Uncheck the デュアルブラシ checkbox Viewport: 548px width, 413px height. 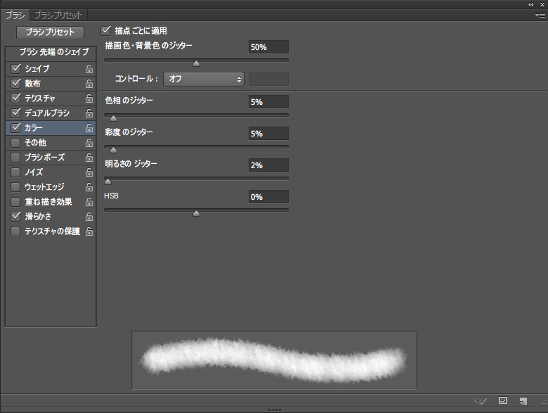tap(15, 113)
